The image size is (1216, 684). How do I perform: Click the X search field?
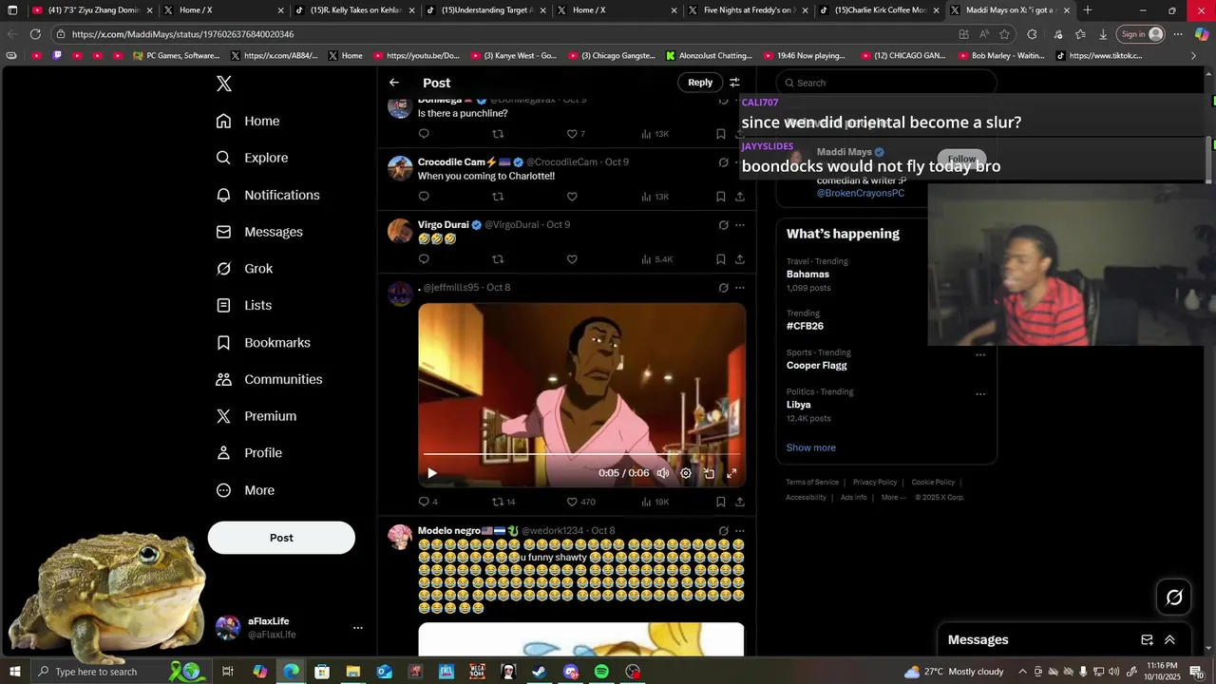click(x=886, y=83)
